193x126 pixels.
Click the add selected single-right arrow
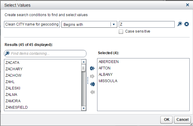[93, 76]
